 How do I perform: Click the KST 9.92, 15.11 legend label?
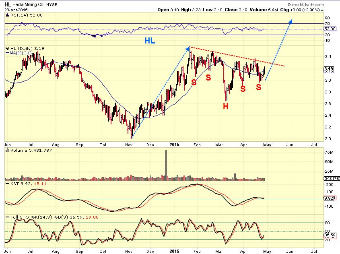coord(29,184)
